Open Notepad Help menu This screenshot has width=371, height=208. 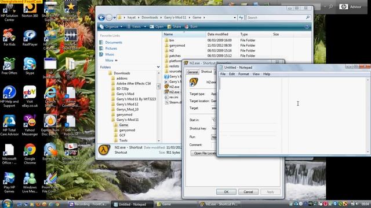coord(267,74)
